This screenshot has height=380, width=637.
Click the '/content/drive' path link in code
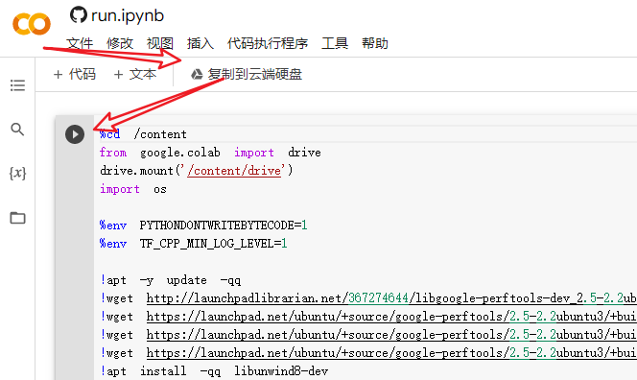coord(234,171)
